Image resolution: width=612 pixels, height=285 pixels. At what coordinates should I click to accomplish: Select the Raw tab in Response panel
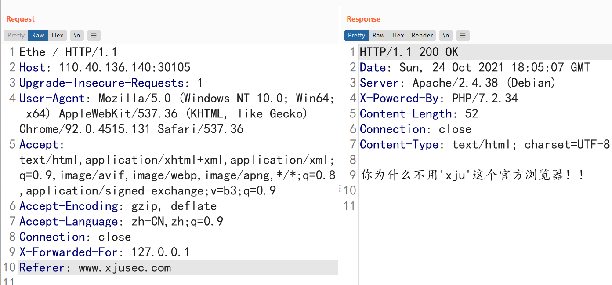tap(378, 35)
